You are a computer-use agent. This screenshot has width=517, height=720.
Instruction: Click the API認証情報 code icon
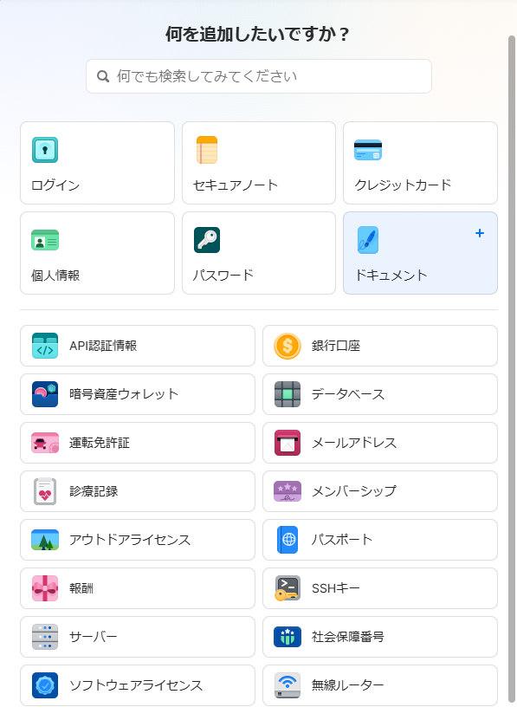[45, 346]
